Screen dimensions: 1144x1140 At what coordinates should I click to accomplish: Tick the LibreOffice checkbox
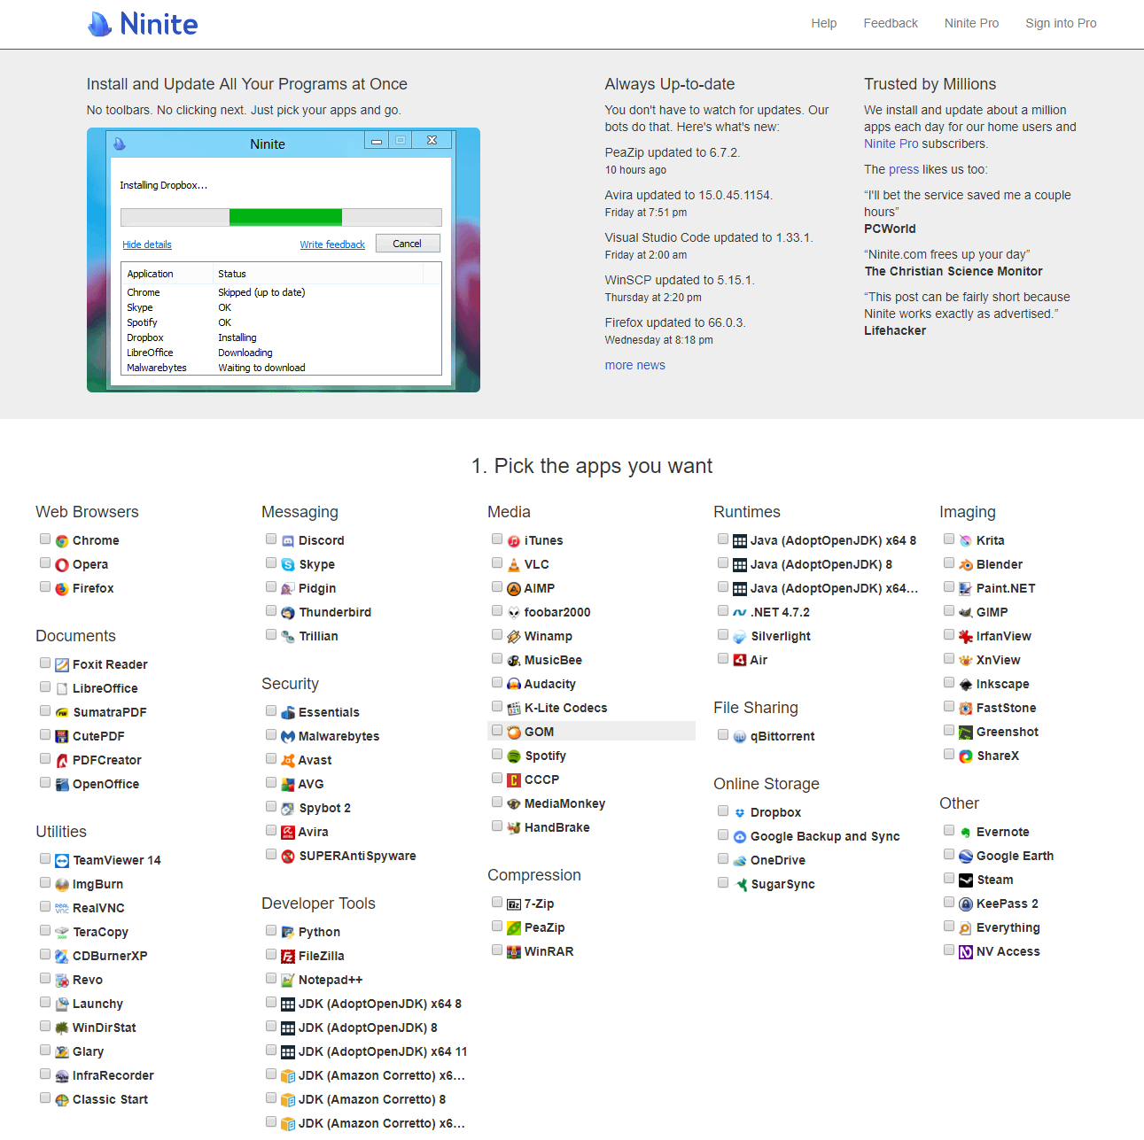click(x=45, y=687)
